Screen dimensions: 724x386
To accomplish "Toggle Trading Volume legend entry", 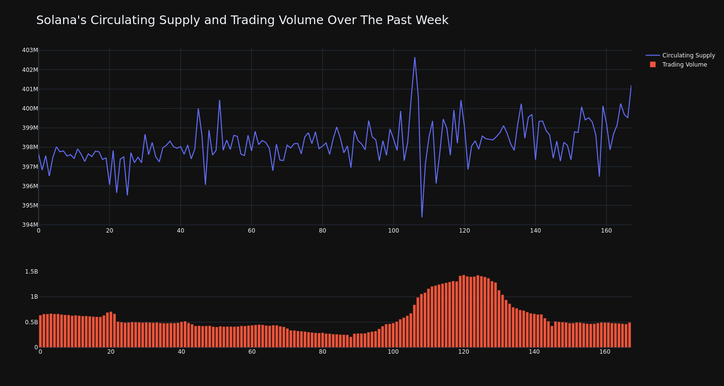I will 678,65.
